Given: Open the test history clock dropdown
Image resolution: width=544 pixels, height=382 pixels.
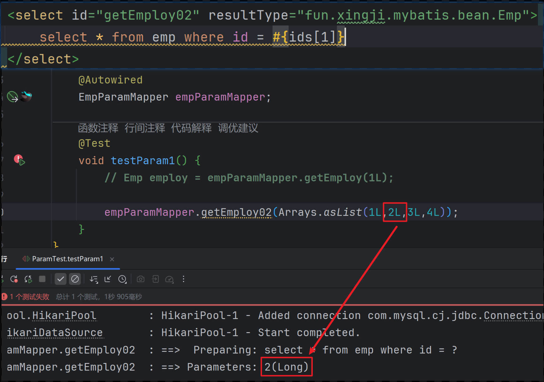Looking at the screenshot, I should click(x=122, y=279).
